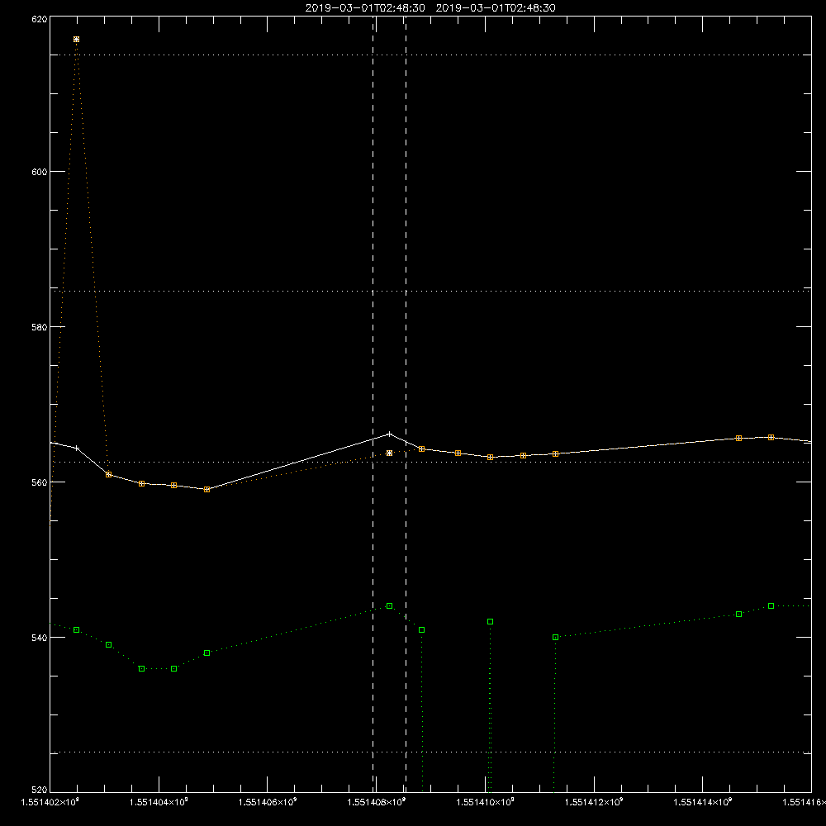The image size is (826, 826).
Task: Click y-axis label 620
Action: [40, 19]
